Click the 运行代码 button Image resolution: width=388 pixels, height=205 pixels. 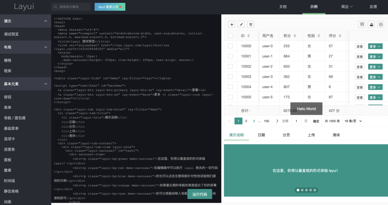200,194
